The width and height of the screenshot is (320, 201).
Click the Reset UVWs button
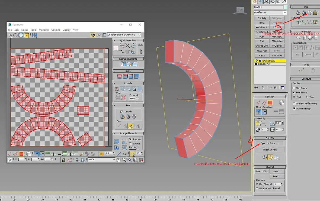coord(261,171)
